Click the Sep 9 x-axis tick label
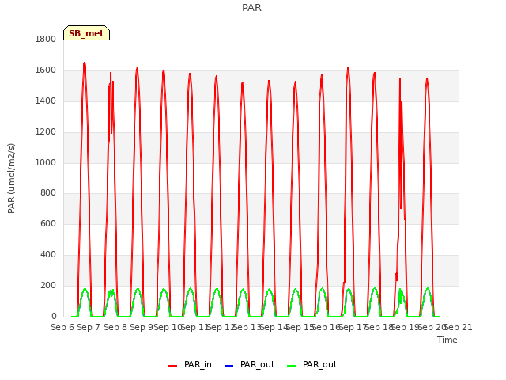 point(142,327)
